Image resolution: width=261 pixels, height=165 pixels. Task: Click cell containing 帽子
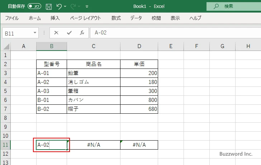point(94,109)
